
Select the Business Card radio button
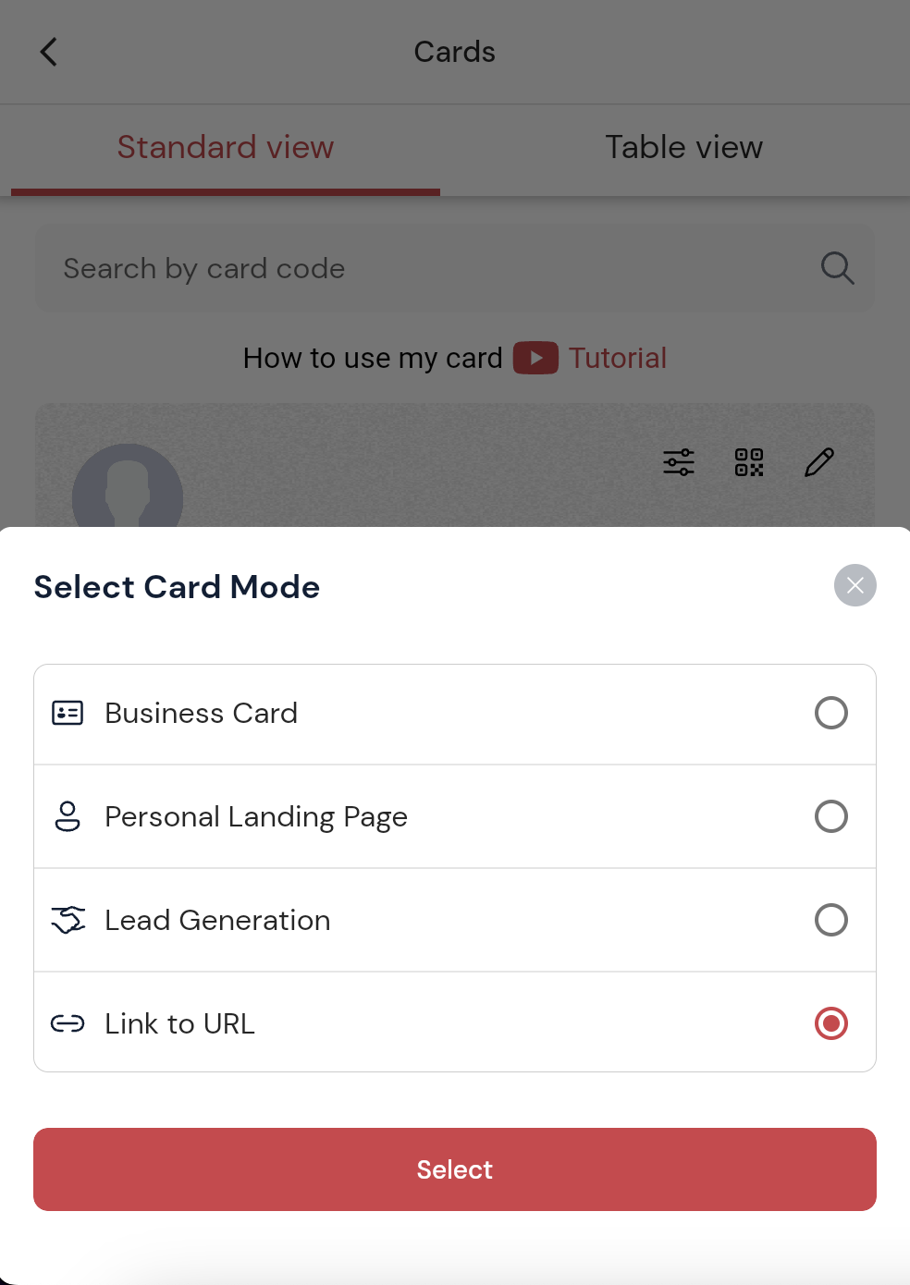830,713
